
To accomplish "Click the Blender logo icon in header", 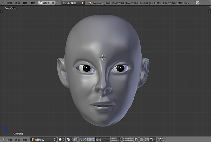I will [90, 3].
